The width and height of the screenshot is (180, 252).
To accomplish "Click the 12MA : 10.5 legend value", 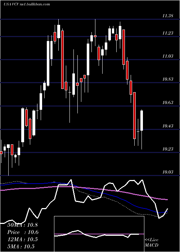I will pyautogui.click(x=22, y=239).
